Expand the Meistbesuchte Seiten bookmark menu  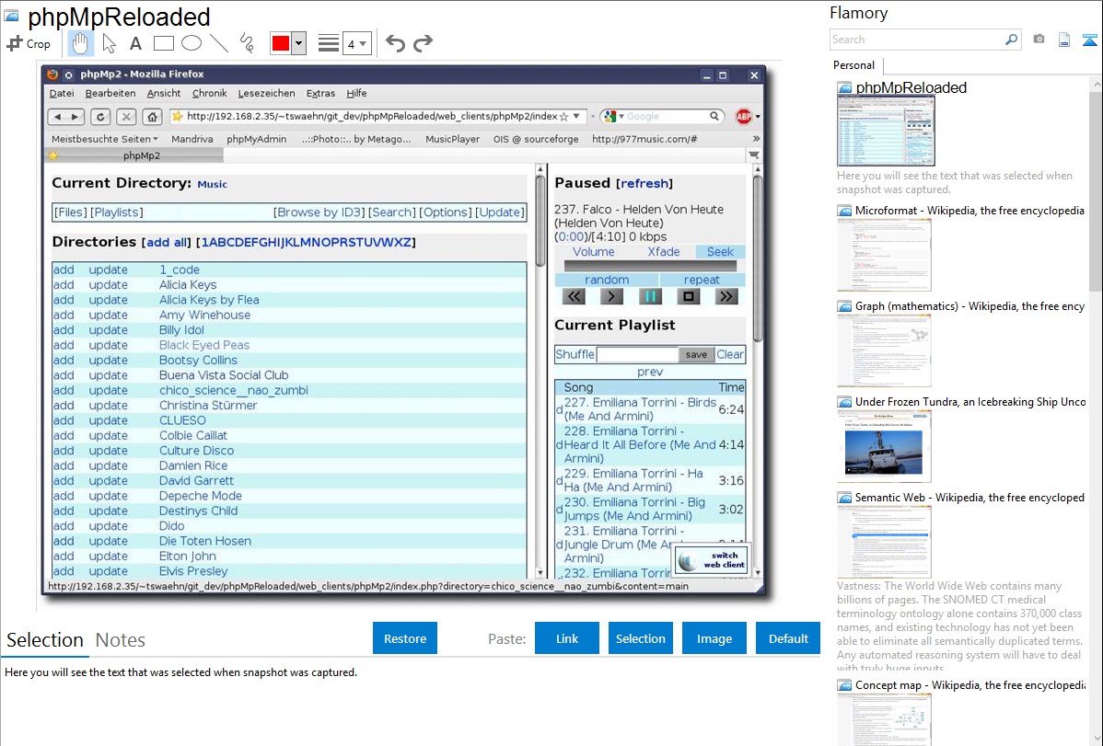tap(105, 139)
